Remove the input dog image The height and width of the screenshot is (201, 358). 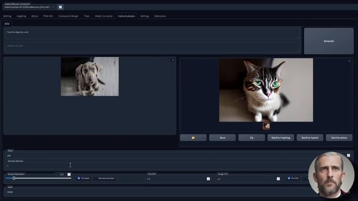pyautogui.click(x=173, y=60)
